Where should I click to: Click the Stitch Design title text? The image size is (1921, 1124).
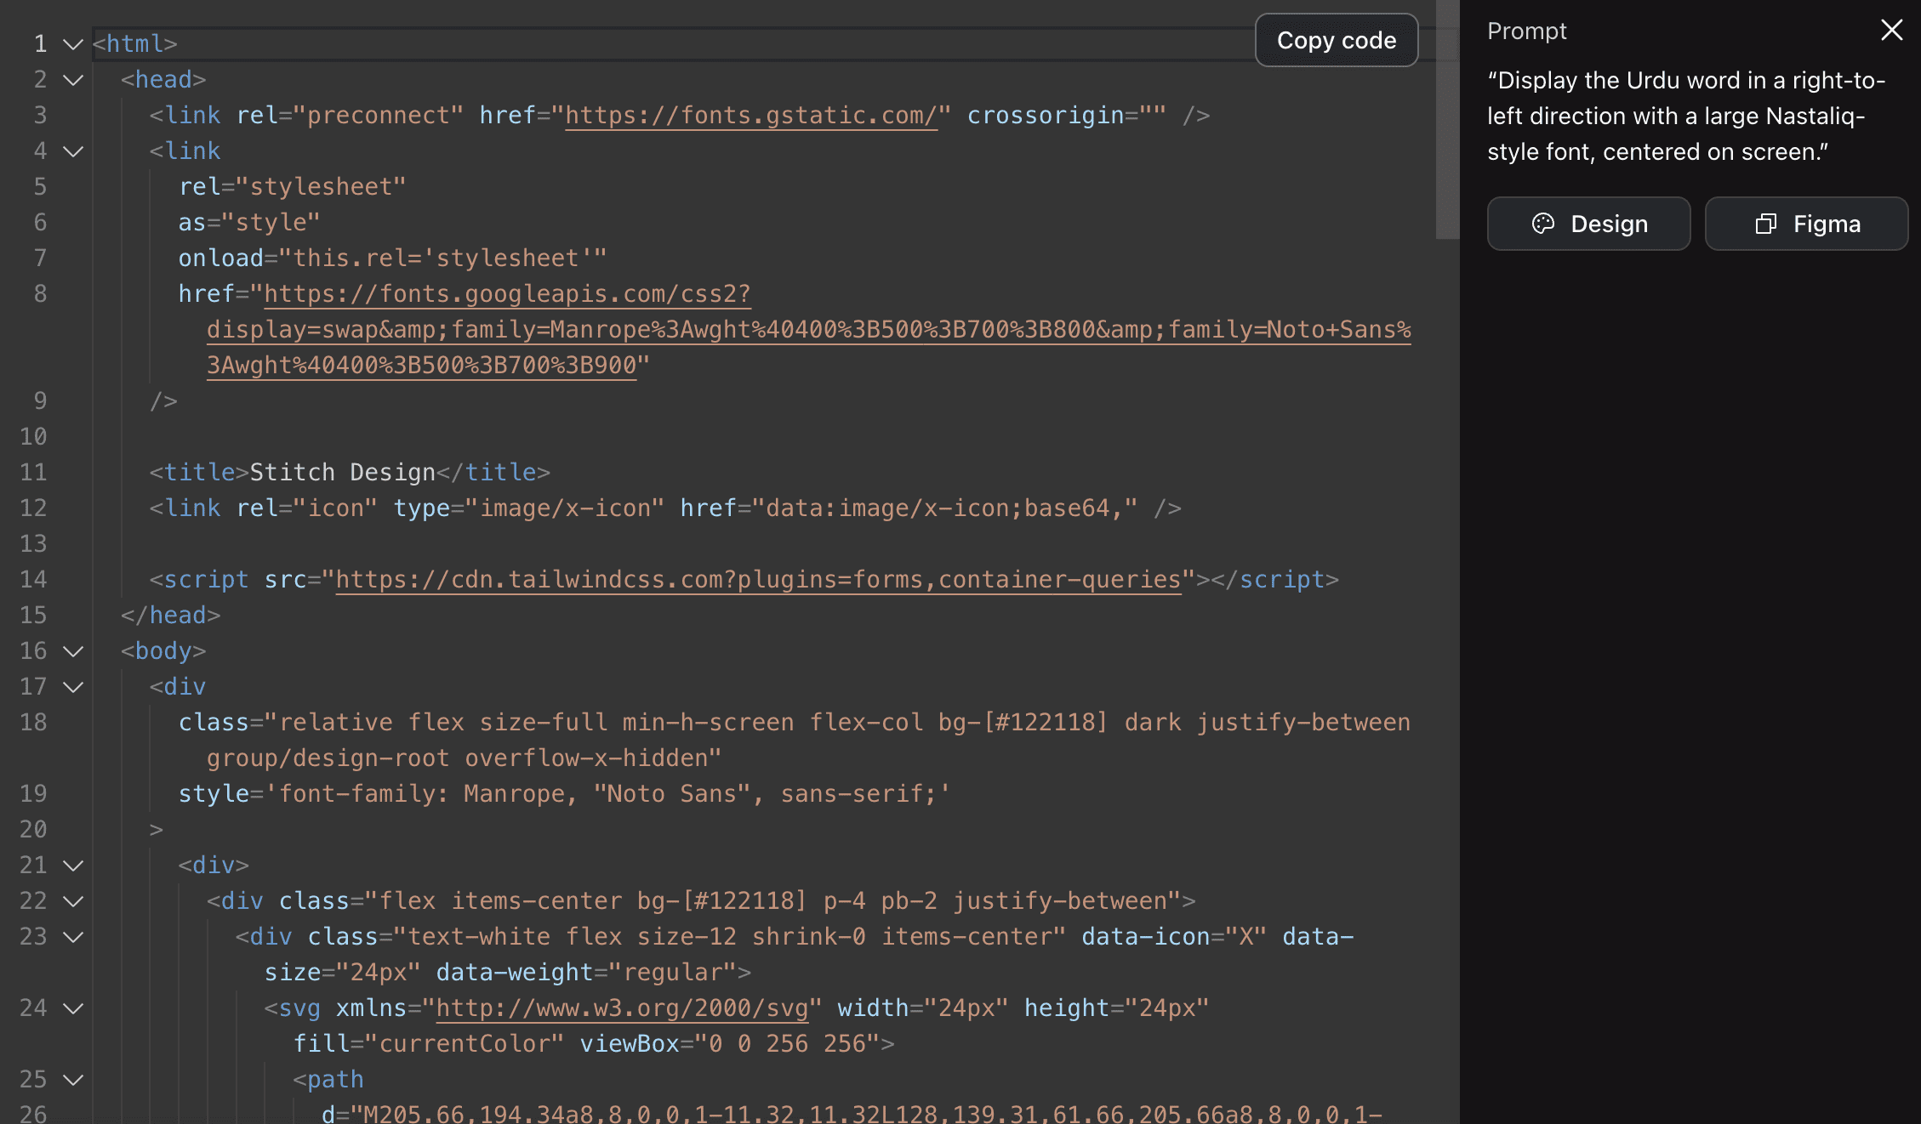[342, 473]
